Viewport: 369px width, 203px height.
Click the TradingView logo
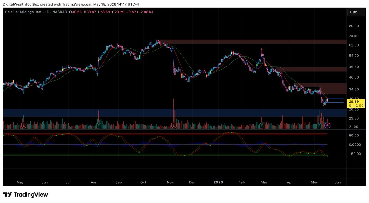(26, 195)
